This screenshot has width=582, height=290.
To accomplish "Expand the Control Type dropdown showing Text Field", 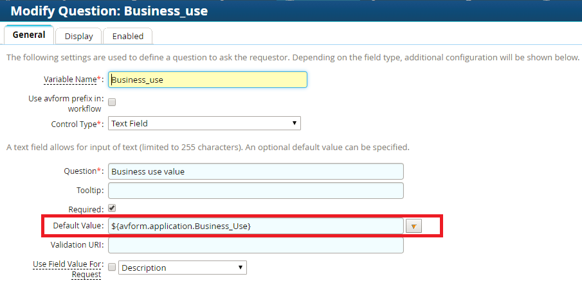I will click(204, 123).
